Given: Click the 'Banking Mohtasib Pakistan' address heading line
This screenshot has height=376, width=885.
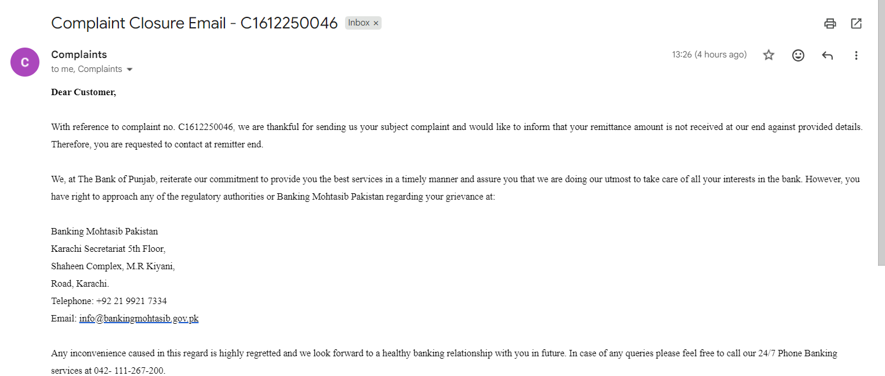Looking at the screenshot, I should tap(104, 232).
